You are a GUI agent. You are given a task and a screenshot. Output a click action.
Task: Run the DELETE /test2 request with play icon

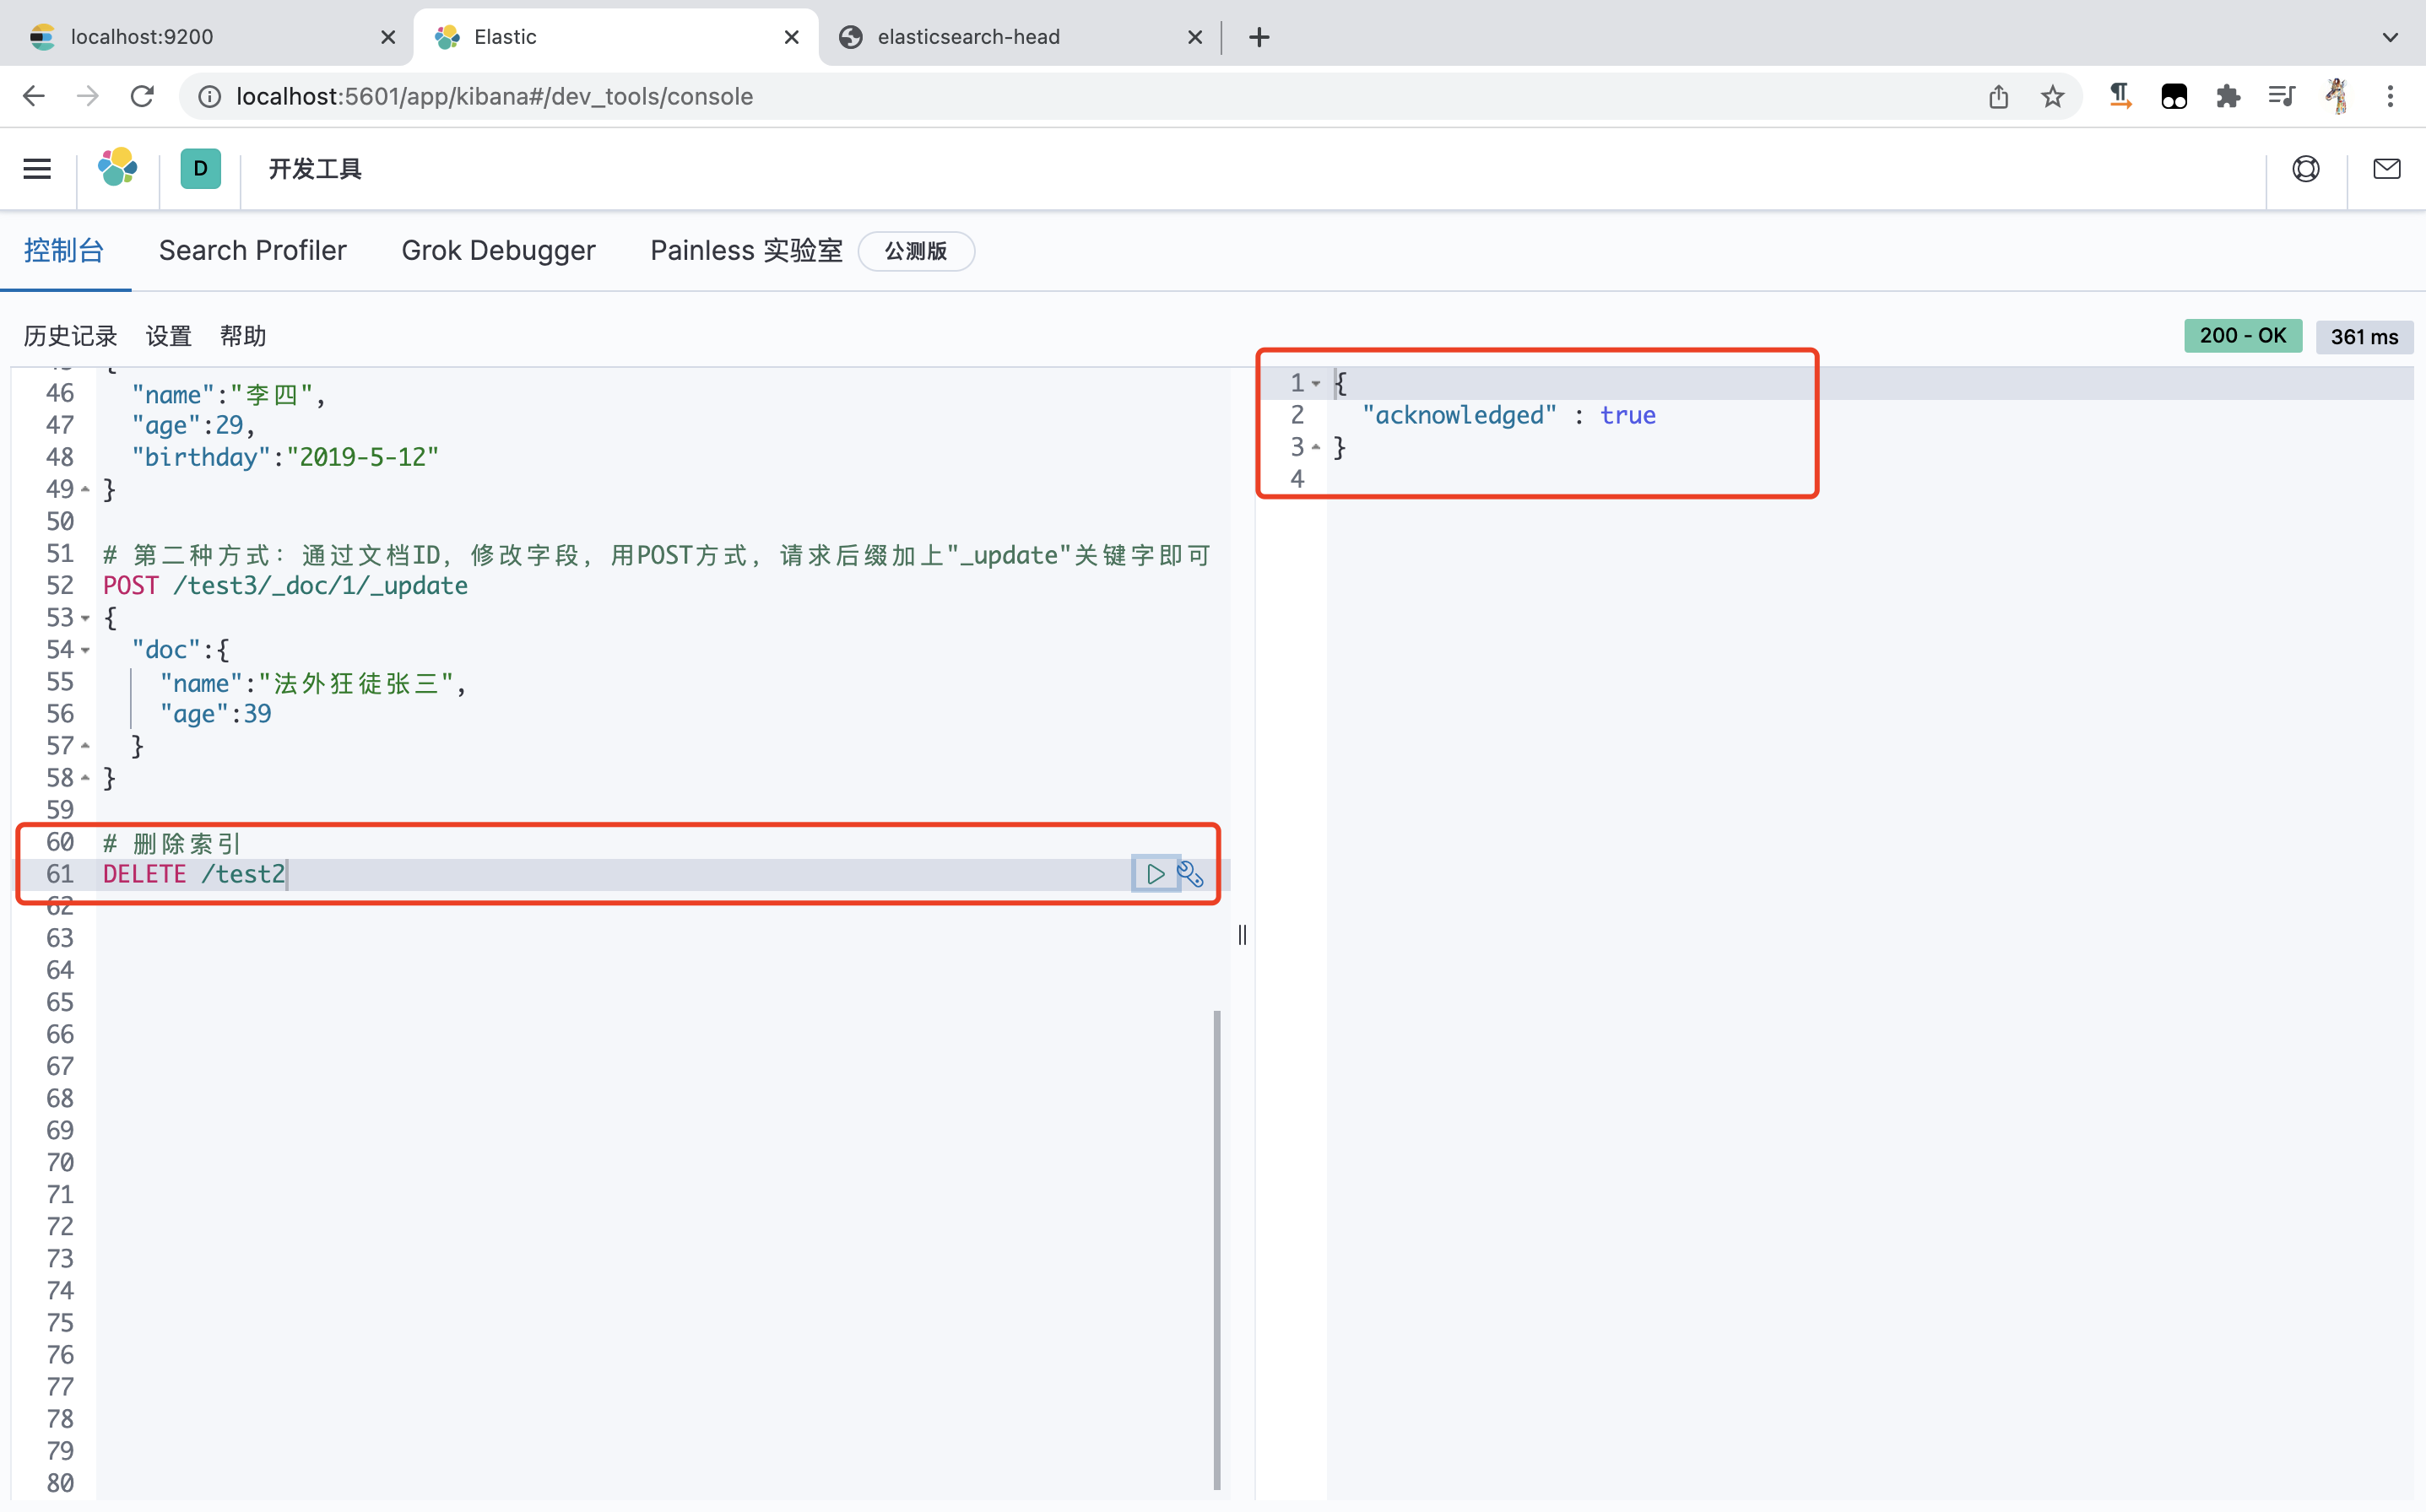(1155, 874)
